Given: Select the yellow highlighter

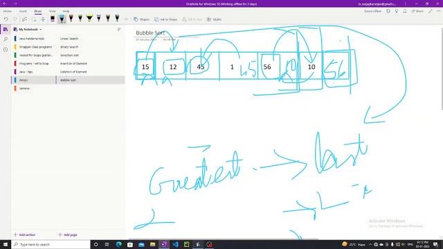Looking at the screenshot, I should pos(89,19).
